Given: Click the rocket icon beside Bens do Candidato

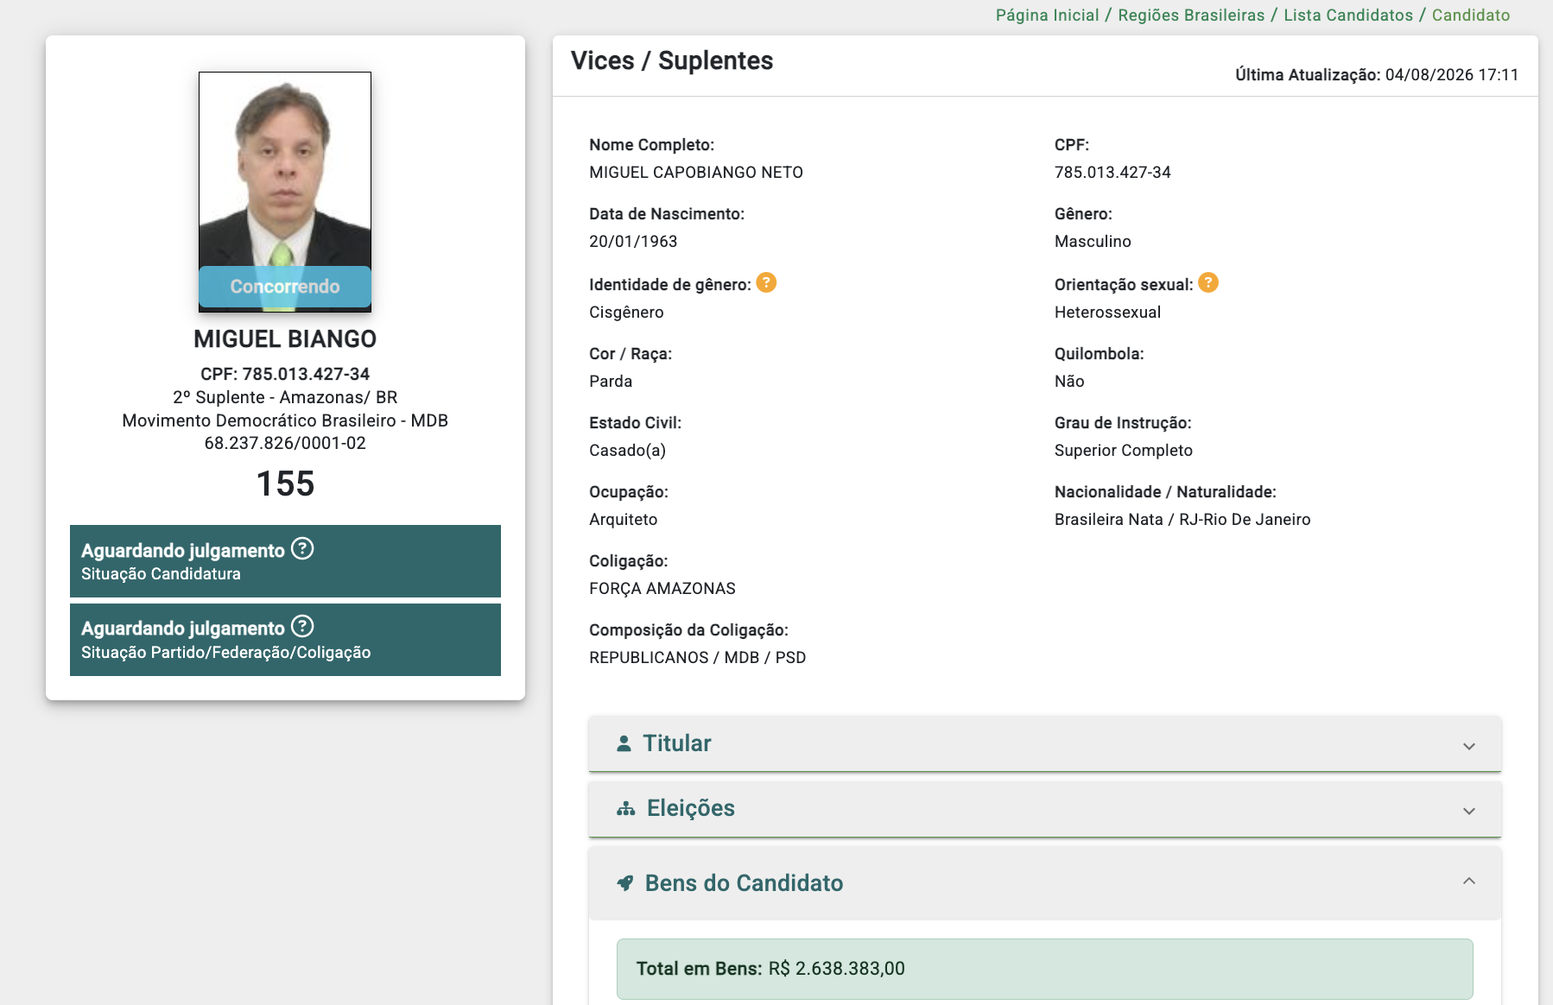Looking at the screenshot, I should [625, 882].
